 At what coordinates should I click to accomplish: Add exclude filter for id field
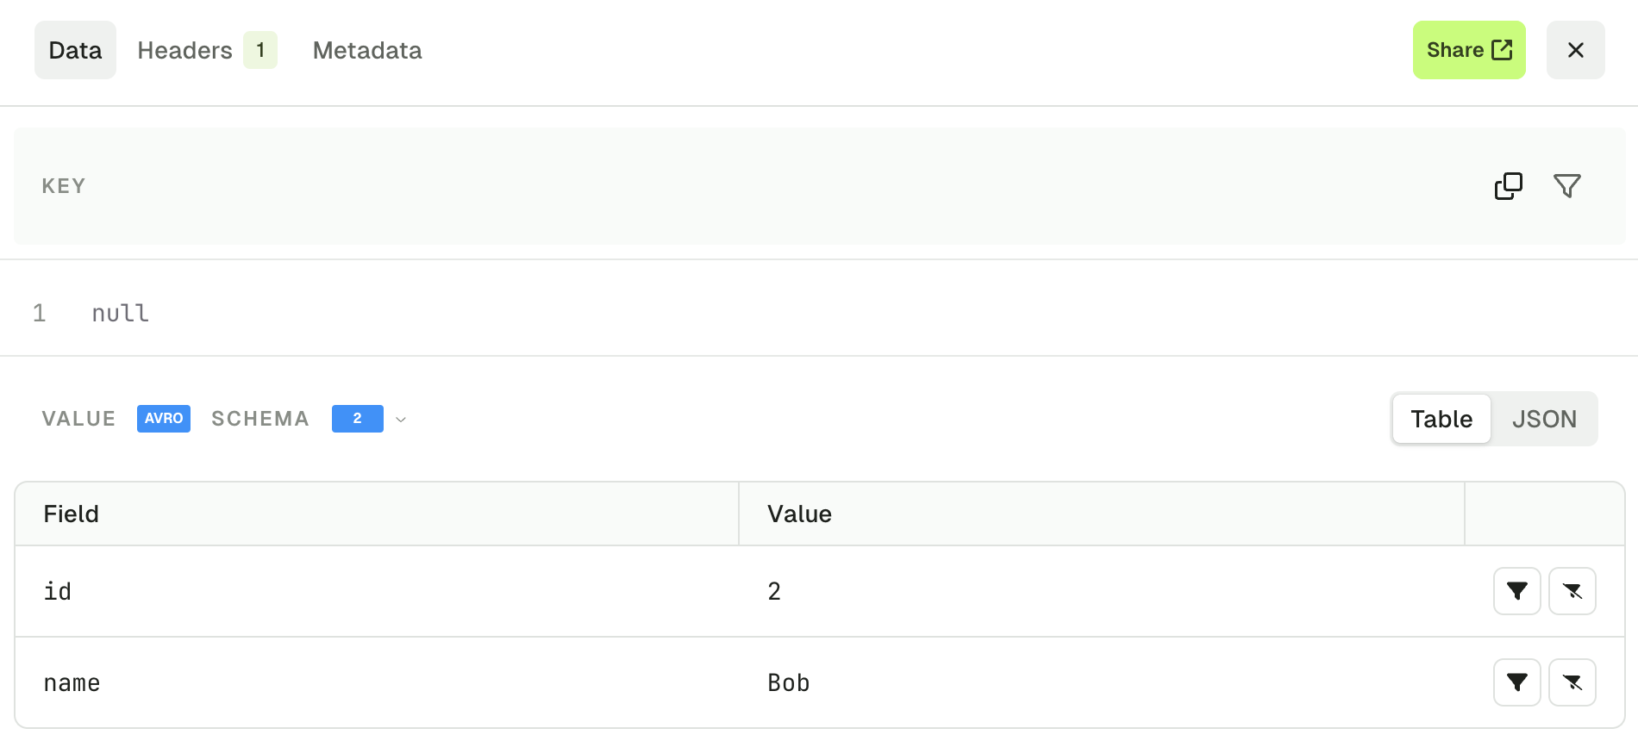click(x=1572, y=591)
